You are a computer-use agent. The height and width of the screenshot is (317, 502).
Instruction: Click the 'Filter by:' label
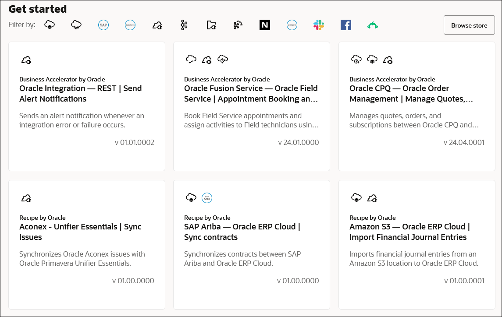pos(22,25)
